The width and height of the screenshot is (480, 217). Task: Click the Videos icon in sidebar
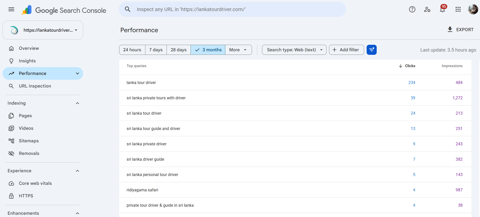pos(11,128)
